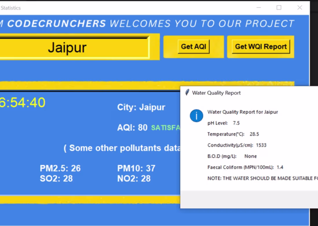Image resolution: width=318 pixels, height=226 pixels.
Task: Click the 'NO2: 28' reading
Action: tap(134, 179)
